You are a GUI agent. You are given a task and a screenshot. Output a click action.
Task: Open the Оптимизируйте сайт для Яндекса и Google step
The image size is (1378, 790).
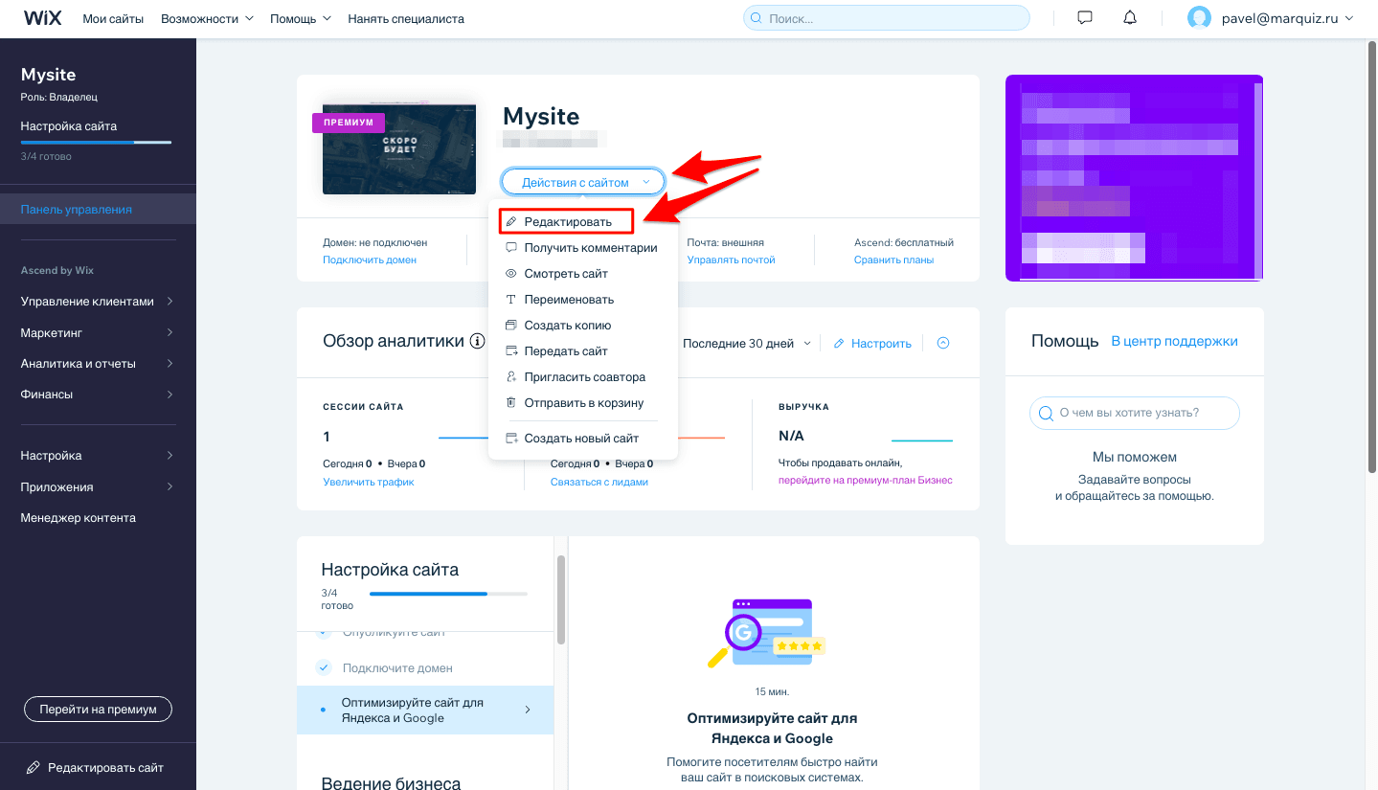pyautogui.click(x=425, y=710)
